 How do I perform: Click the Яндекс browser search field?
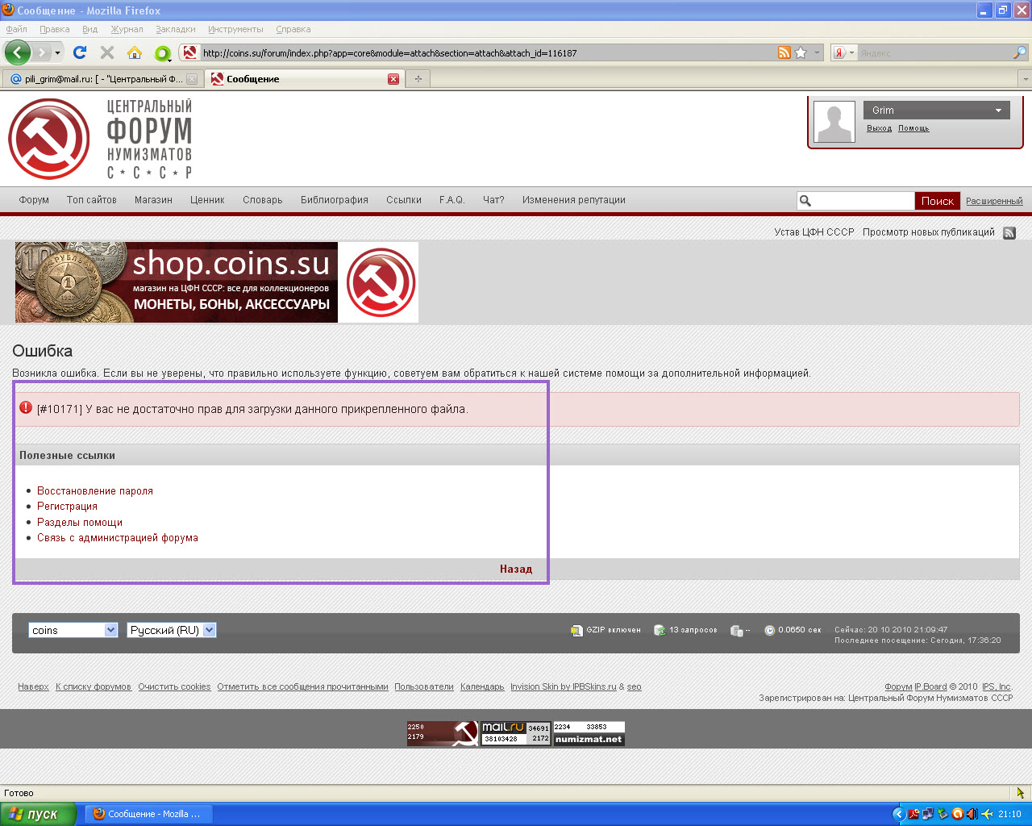point(934,52)
